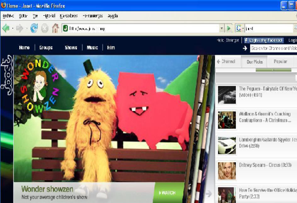
Task: Open the address bar URL dropdown
Action: click(222, 29)
